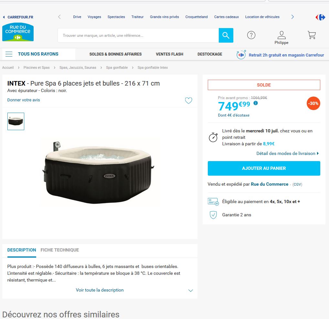Open Soldes & Bonnes Affaires menu
Screen dimensions: 329x319
(115, 54)
